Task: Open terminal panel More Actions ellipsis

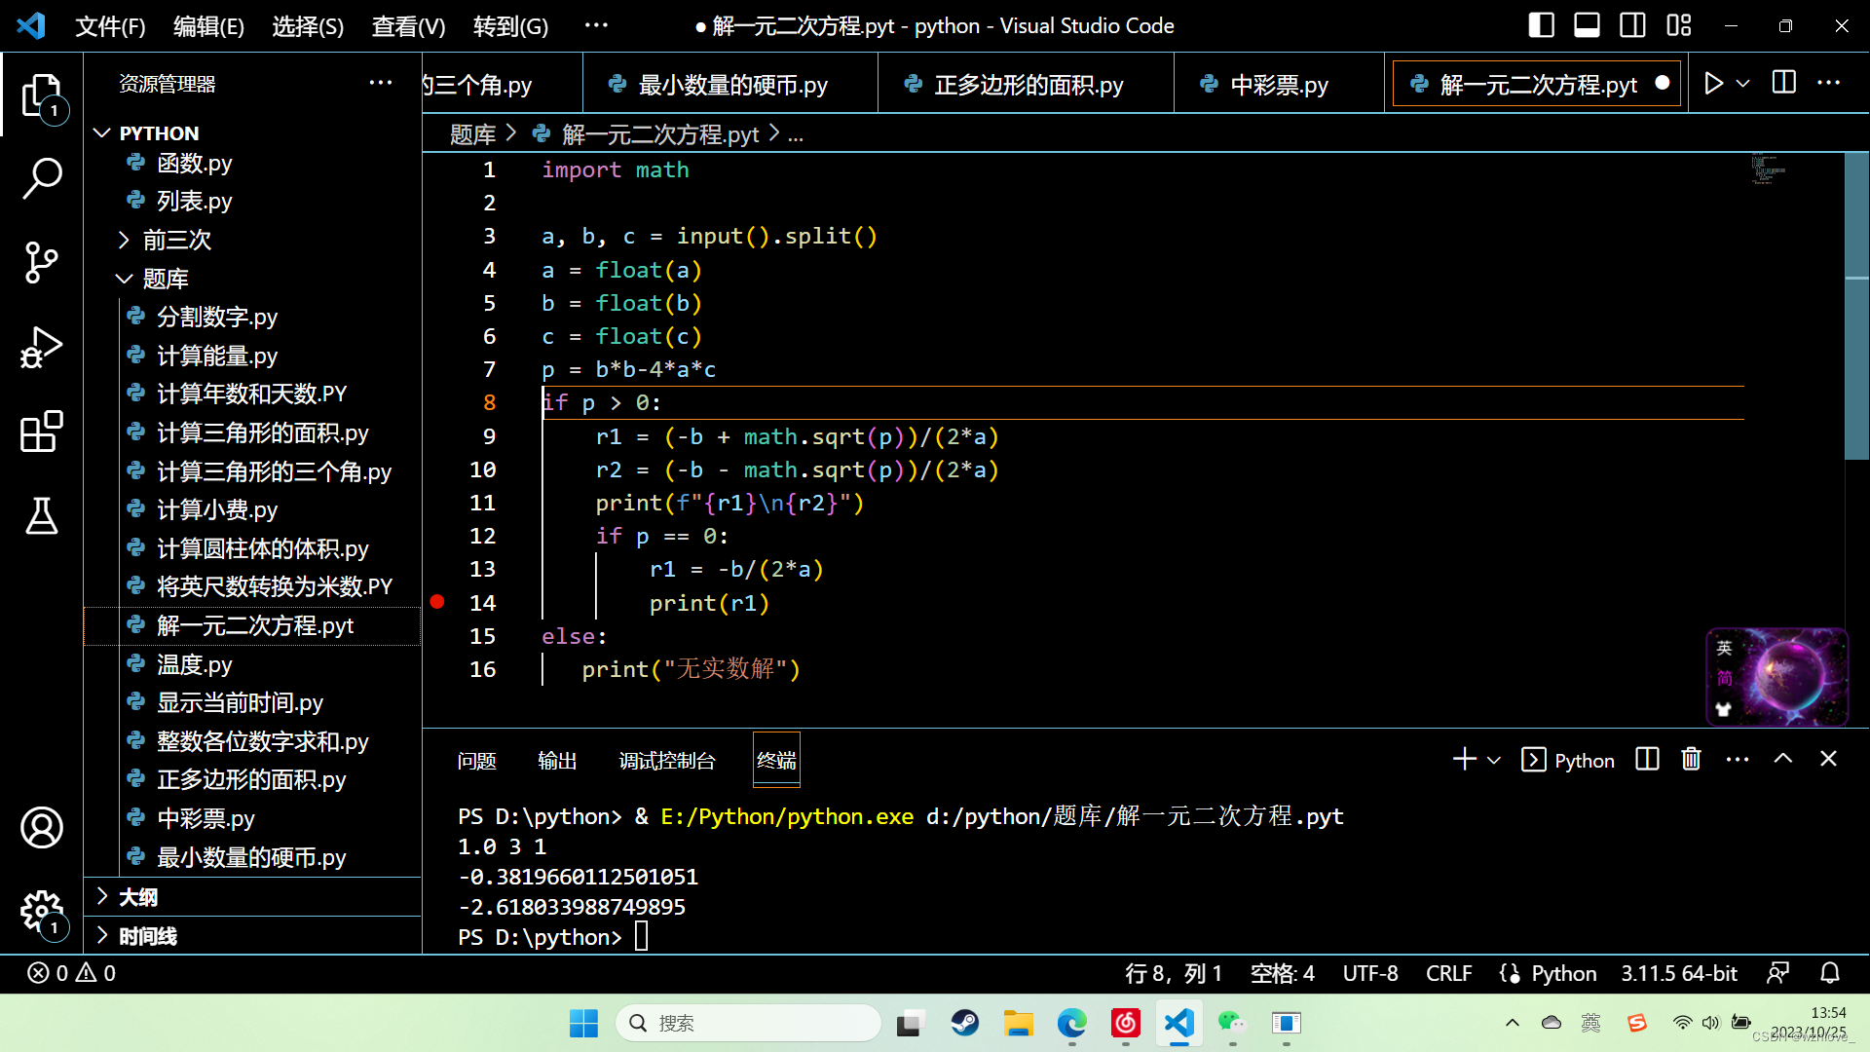Action: 1738,760
